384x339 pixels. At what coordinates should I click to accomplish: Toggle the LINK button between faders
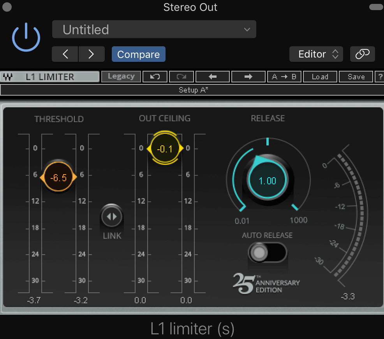(x=112, y=216)
